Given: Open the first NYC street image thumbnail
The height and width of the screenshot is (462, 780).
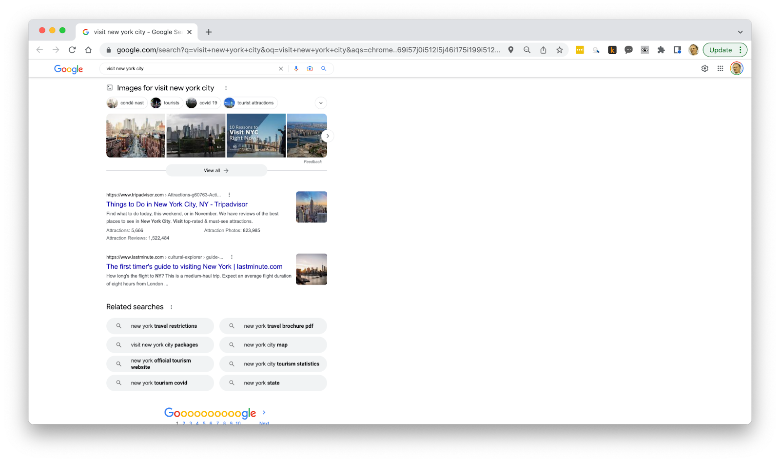Looking at the screenshot, I should 136,136.
